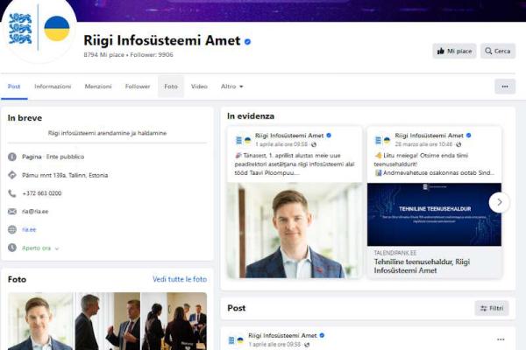The width and height of the screenshot is (526, 350).
Task: Click the address Pärnu mnt 139a, Tallinn, Estonia
Action: (65, 175)
